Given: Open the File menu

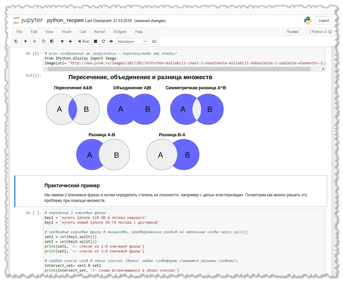Looking at the screenshot, I should [19, 32].
